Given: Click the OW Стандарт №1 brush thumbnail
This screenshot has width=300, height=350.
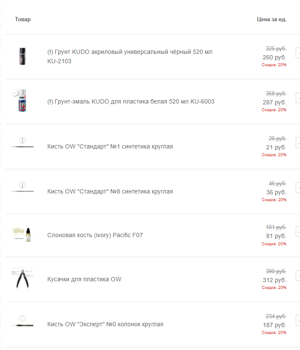Looking at the screenshot, I should pos(22,146).
